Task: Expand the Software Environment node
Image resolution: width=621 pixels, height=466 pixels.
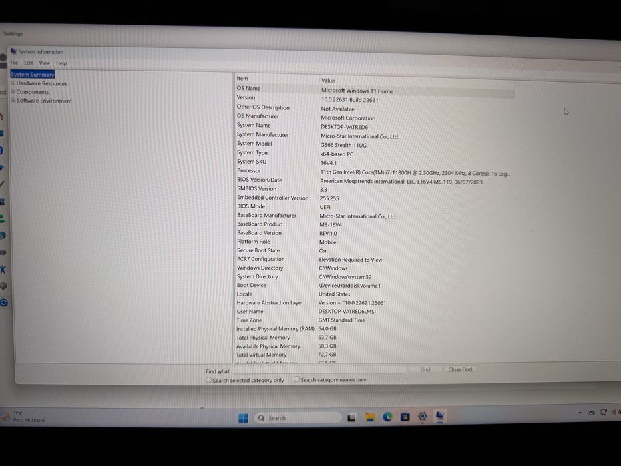Action: click(13, 101)
